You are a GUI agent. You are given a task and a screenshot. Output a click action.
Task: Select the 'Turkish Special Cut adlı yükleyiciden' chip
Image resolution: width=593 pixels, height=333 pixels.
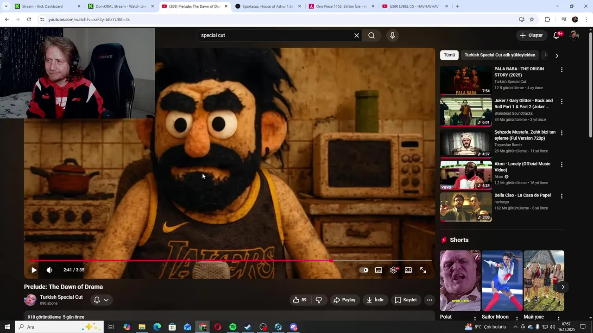click(500, 55)
